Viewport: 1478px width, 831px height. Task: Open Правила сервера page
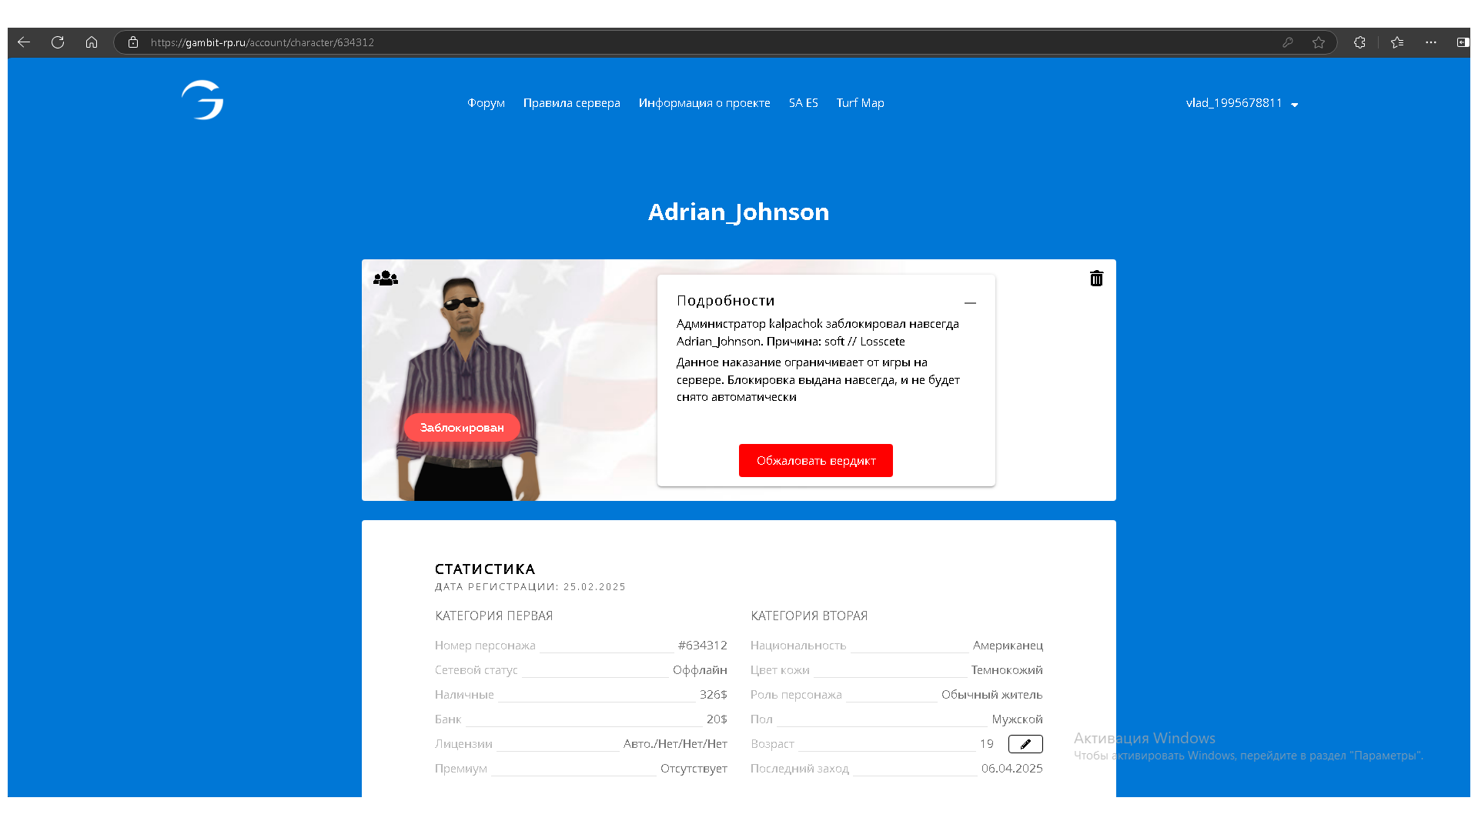point(571,103)
